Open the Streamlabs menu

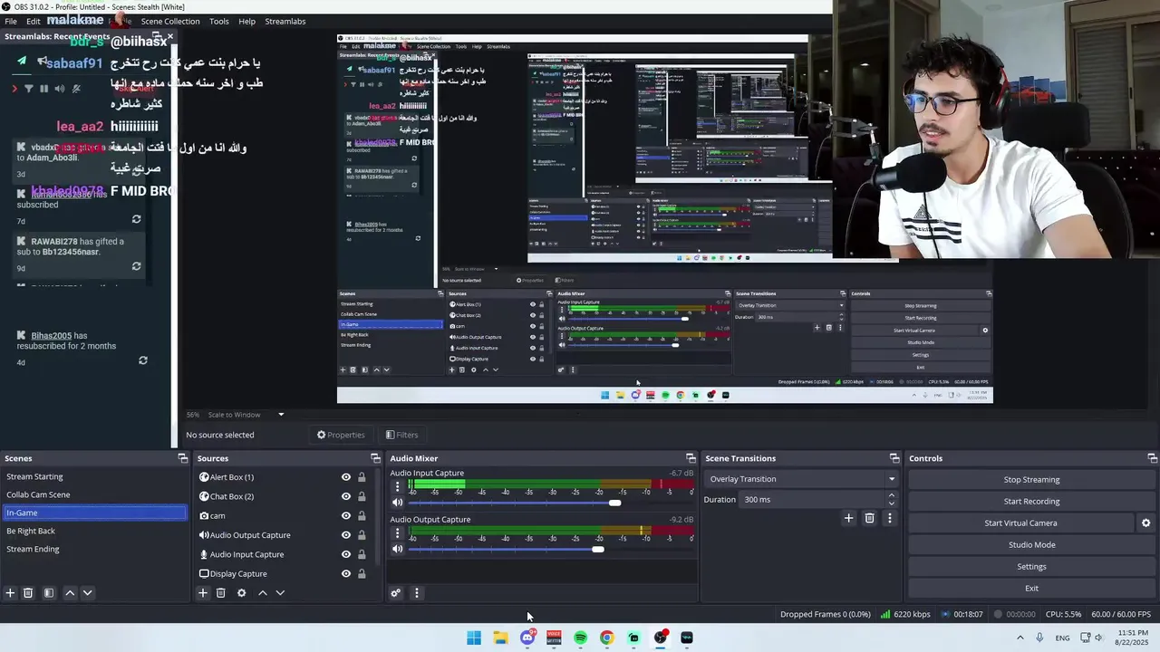point(285,21)
